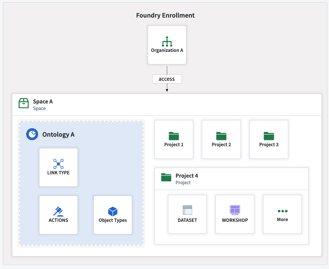Click the Dataset table icon
The height and width of the screenshot is (269, 329).
coord(187,210)
